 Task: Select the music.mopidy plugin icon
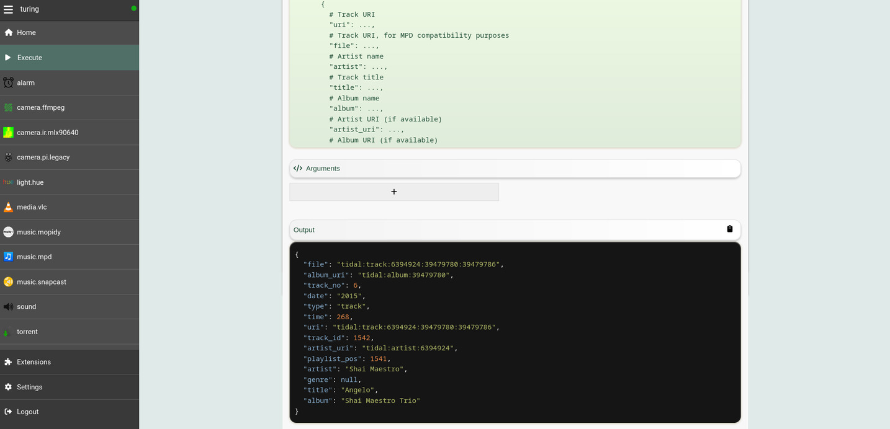coord(8,232)
